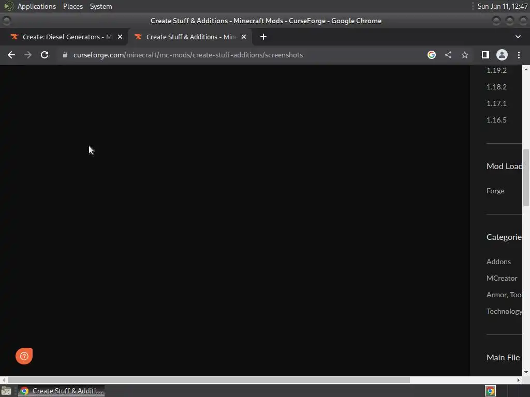Click the Create Stuff & Additi... taskbar button
The height and width of the screenshot is (397, 530).
point(62,391)
